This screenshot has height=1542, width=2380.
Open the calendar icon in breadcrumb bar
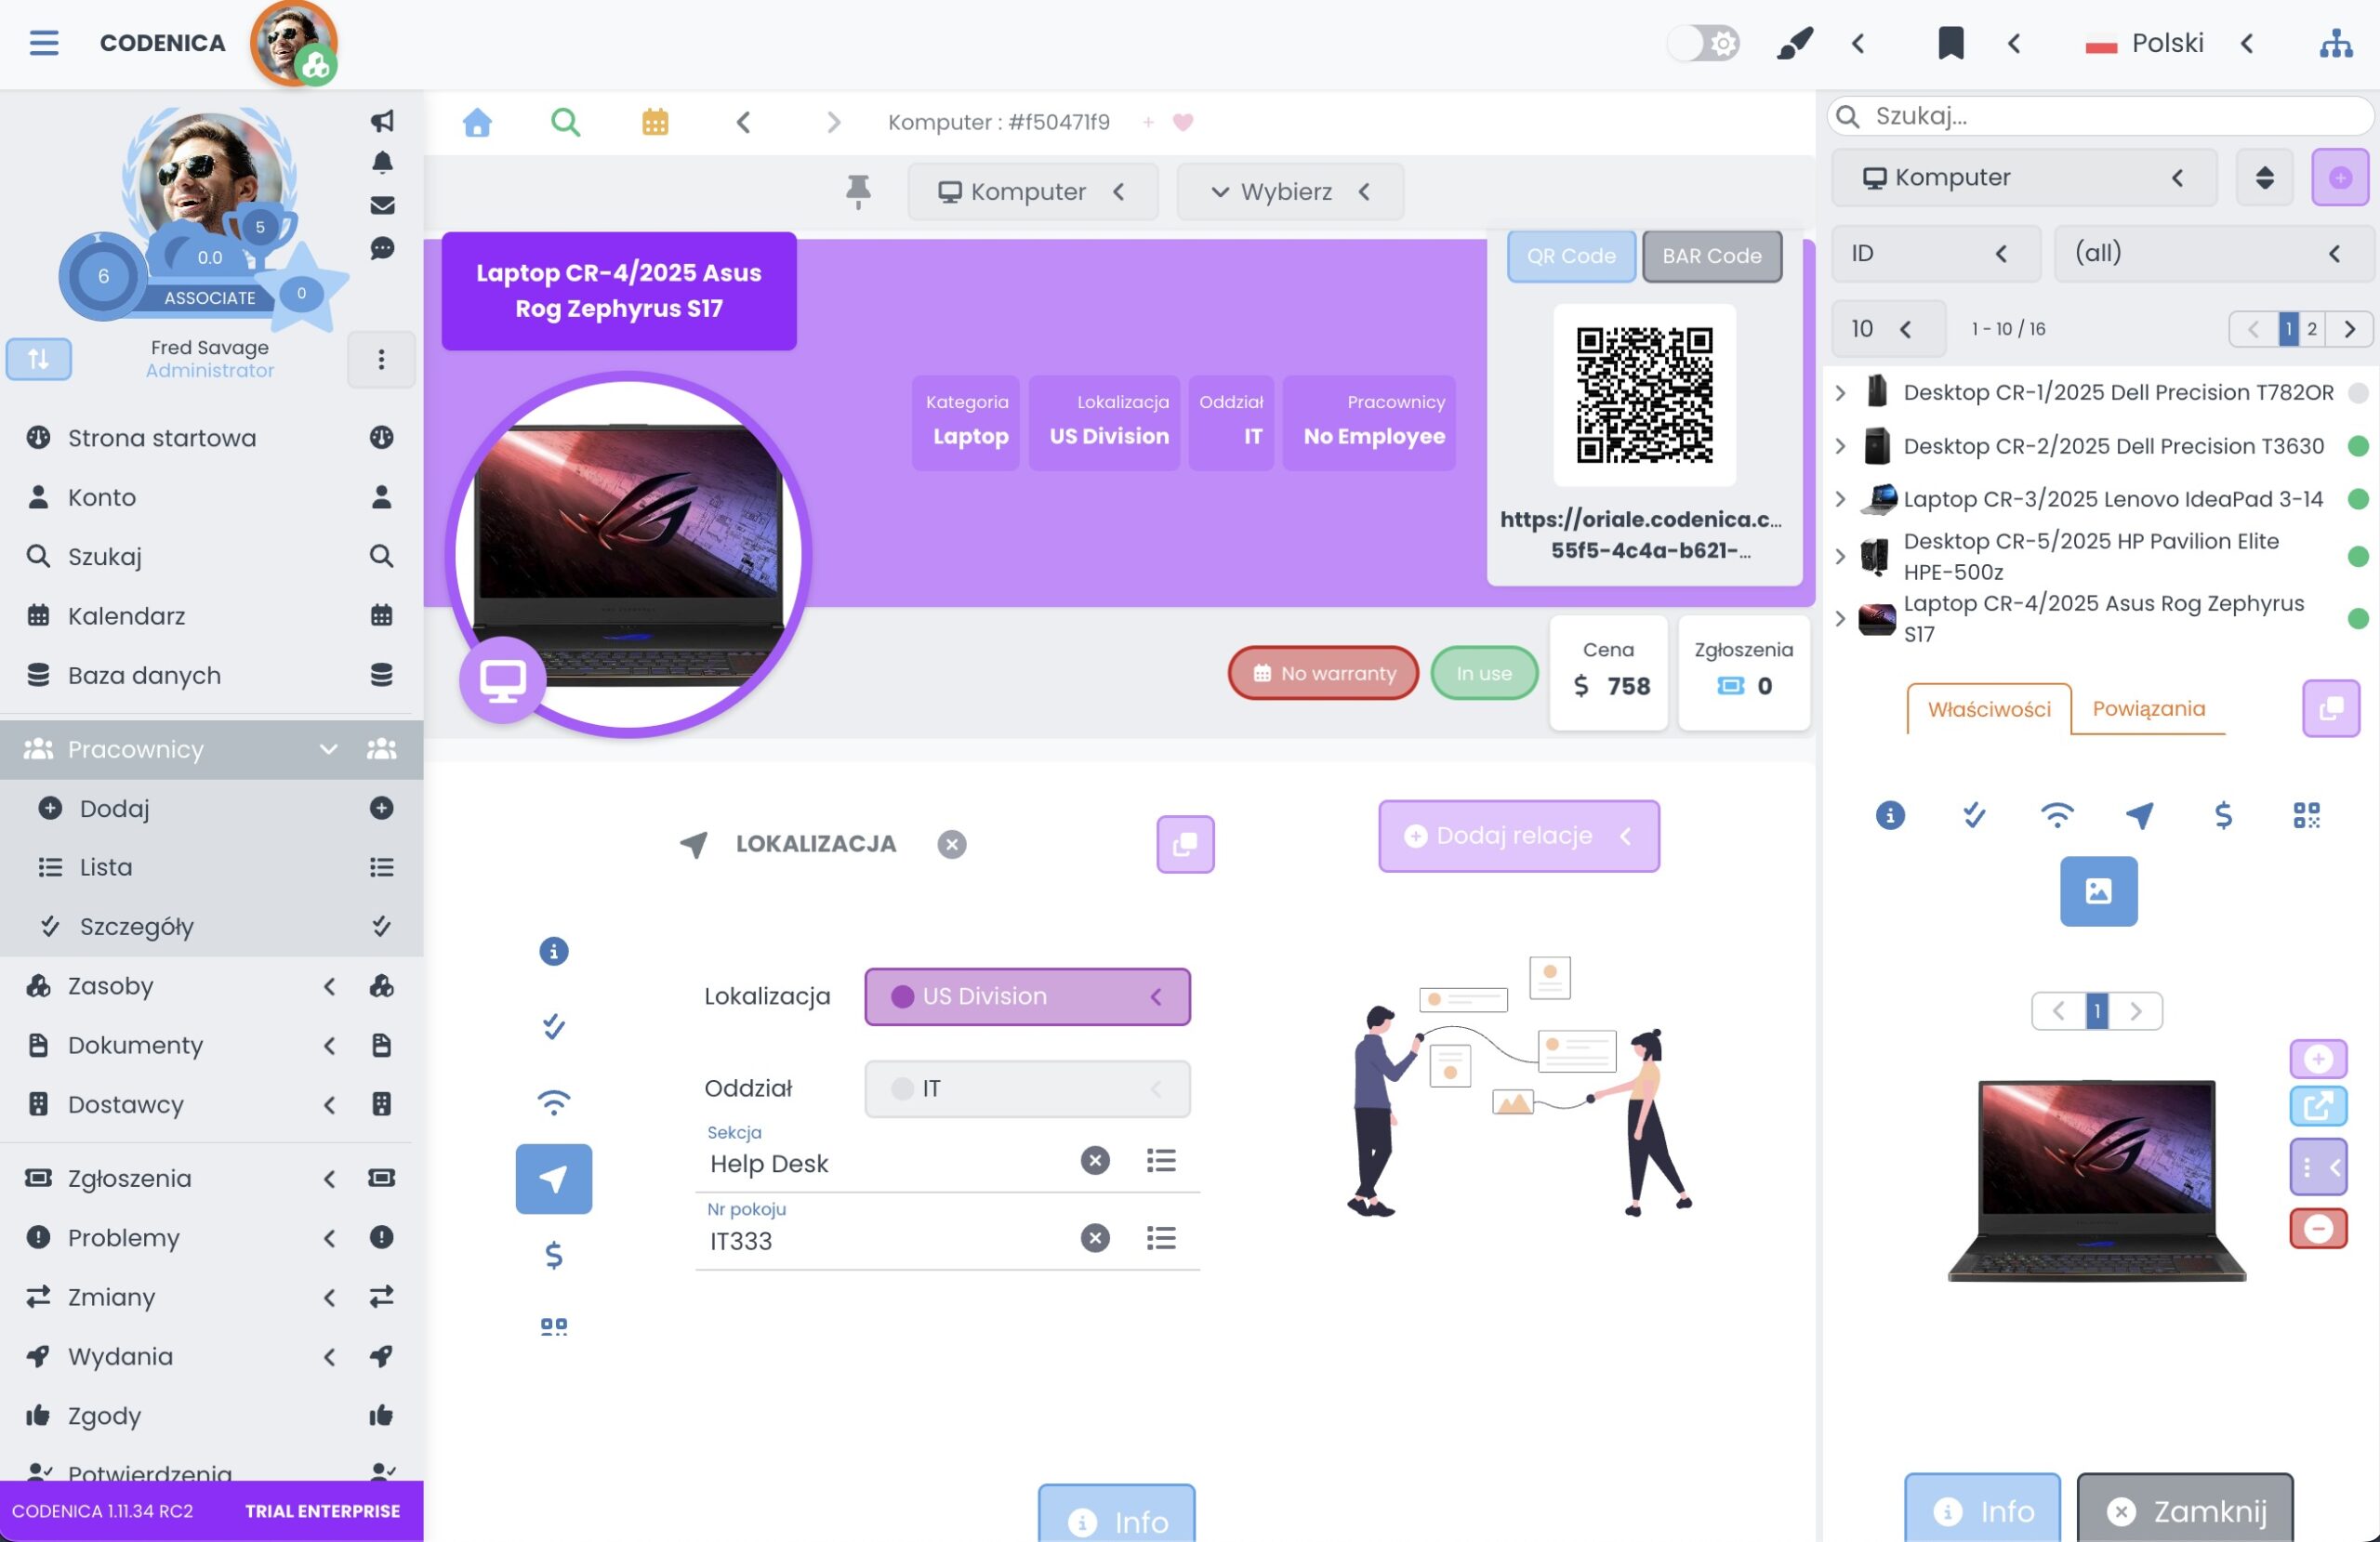pyautogui.click(x=655, y=122)
